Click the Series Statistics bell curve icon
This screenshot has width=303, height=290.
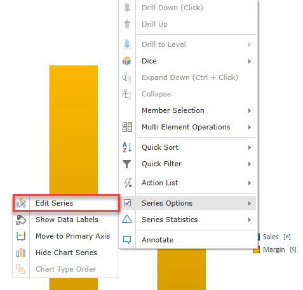click(127, 219)
